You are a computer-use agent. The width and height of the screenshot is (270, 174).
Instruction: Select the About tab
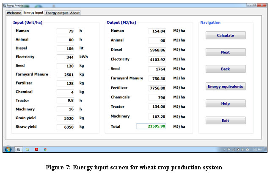click(75, 13)
